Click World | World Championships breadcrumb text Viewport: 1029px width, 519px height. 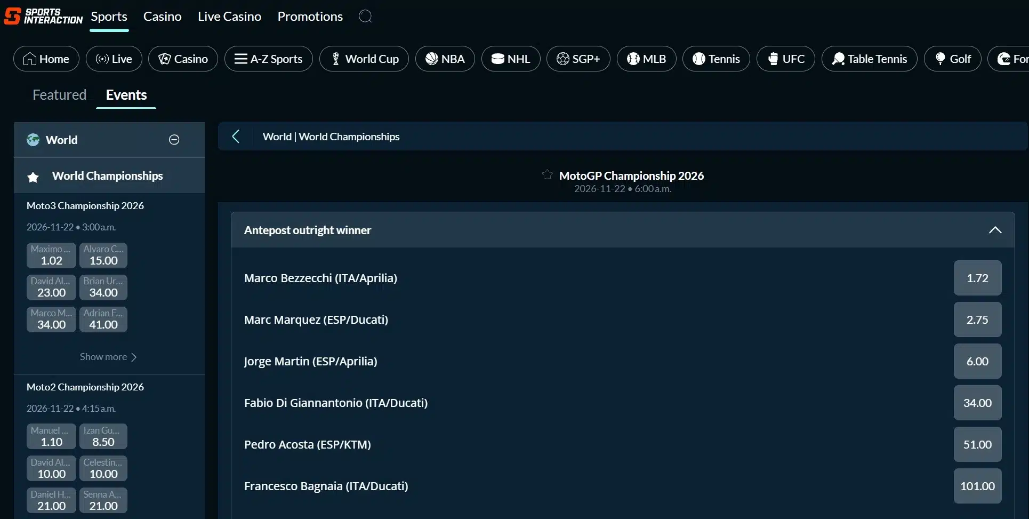(x=331, y=137)
